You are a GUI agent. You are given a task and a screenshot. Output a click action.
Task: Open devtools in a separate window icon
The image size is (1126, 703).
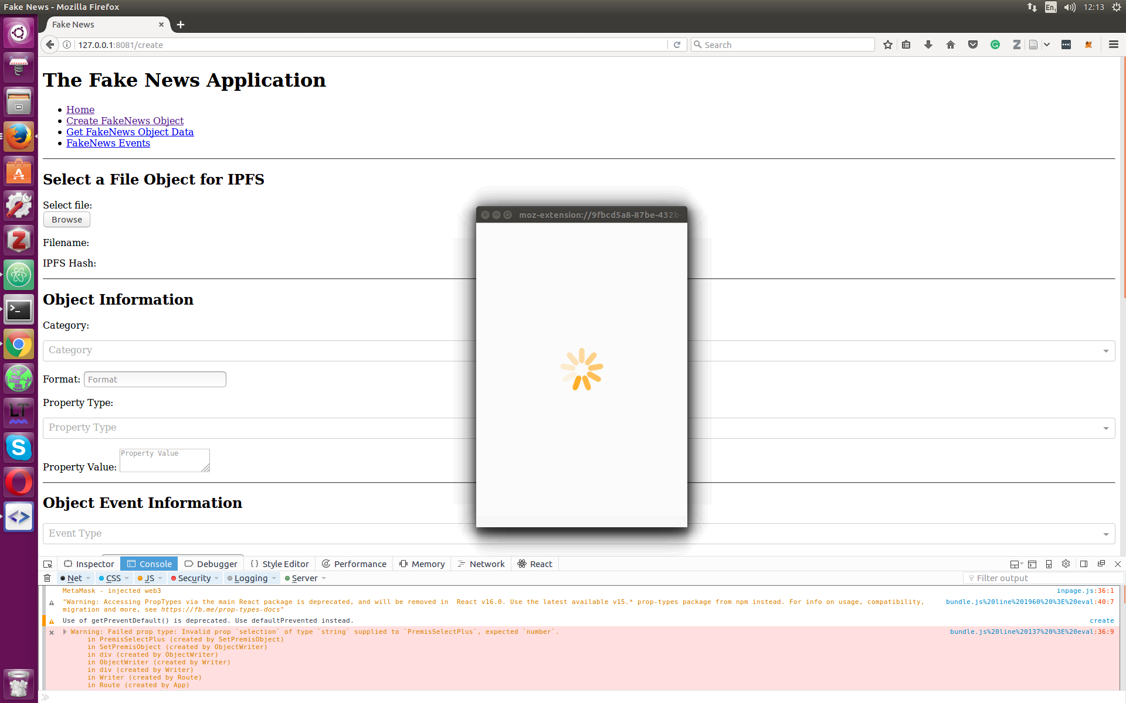tap(1101, 564)
